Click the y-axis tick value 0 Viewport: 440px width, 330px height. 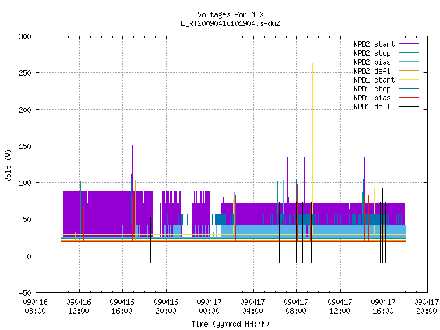tap(29, 256)
